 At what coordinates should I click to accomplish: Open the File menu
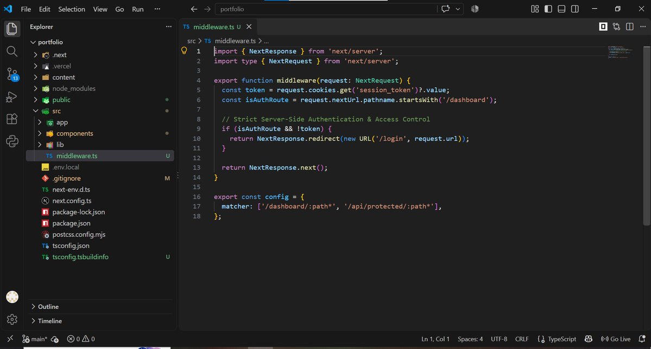click(x=26, y=9)
